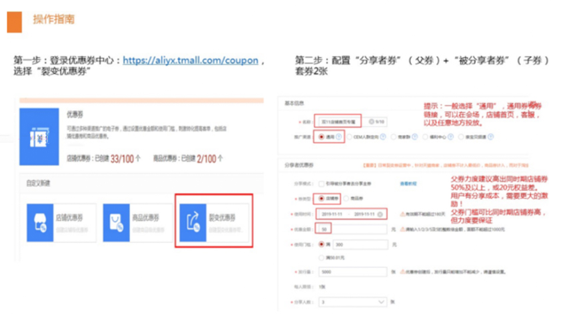Select the 亲宝贝频道 radio option
Image resolution: width=577 pixels, height=334 pixels.
(x=460, y=136)
